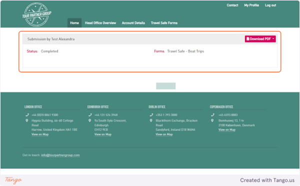Click London office phone icon
Image resolution: width=300 pixels, height=186 pixels.
pos(27,115)
